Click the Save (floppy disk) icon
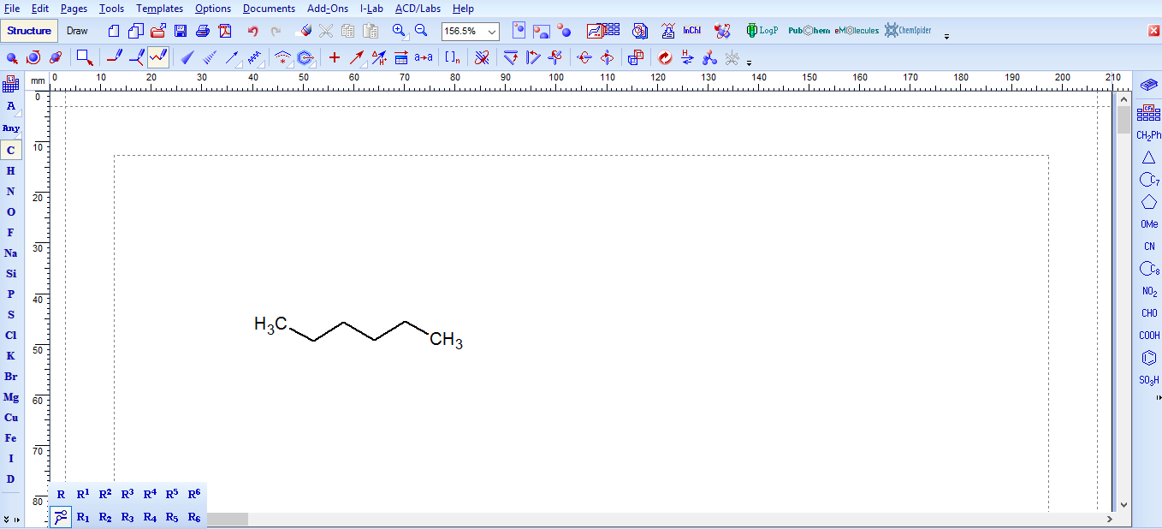 coord(181,31)
